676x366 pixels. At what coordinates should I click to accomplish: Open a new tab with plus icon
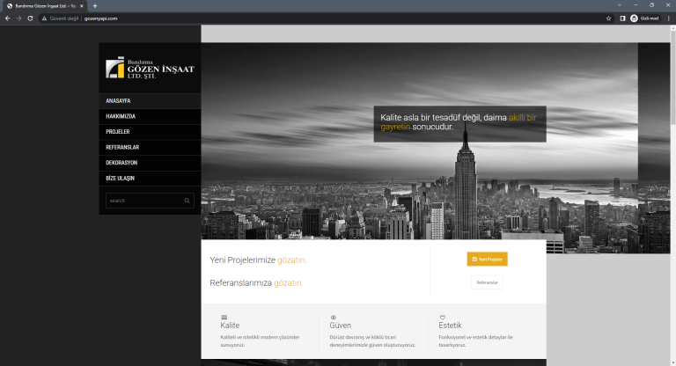[95, 6]
